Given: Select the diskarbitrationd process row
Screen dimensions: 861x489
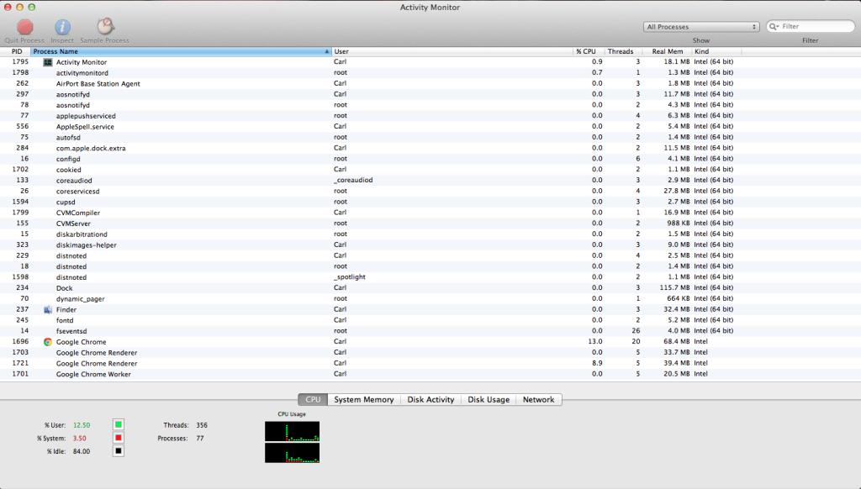Looking at the screenshot, I should point(430,234).
